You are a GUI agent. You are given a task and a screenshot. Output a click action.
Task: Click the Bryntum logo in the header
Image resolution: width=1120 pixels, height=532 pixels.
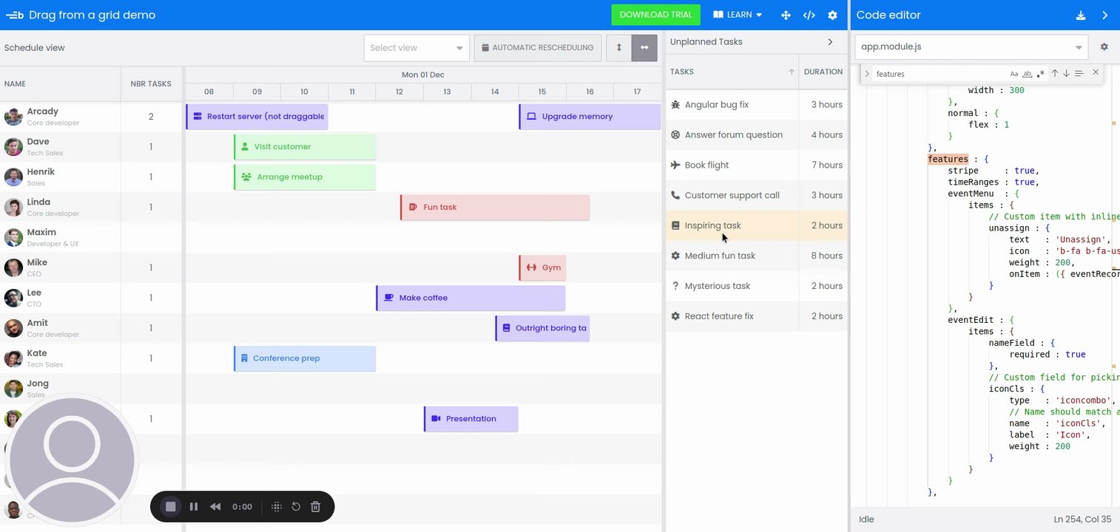(x=14, y=15)
